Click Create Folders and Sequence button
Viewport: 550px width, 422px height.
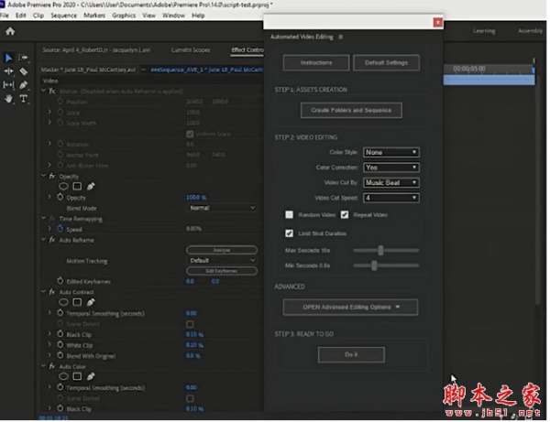[351, 111]
